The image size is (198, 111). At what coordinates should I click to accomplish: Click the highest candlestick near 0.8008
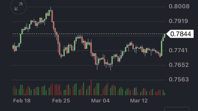tap(50, 12)
